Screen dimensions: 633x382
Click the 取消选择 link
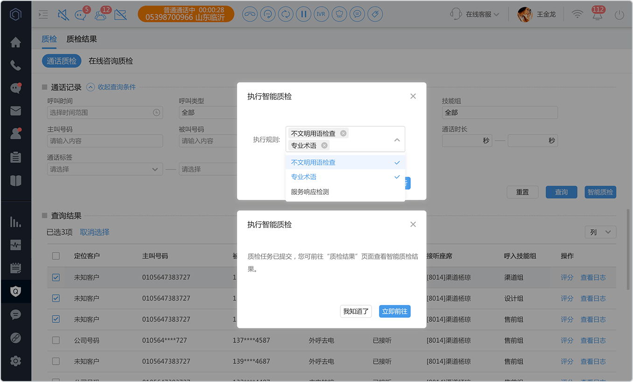pyautogui.click(x=95, y=232)
